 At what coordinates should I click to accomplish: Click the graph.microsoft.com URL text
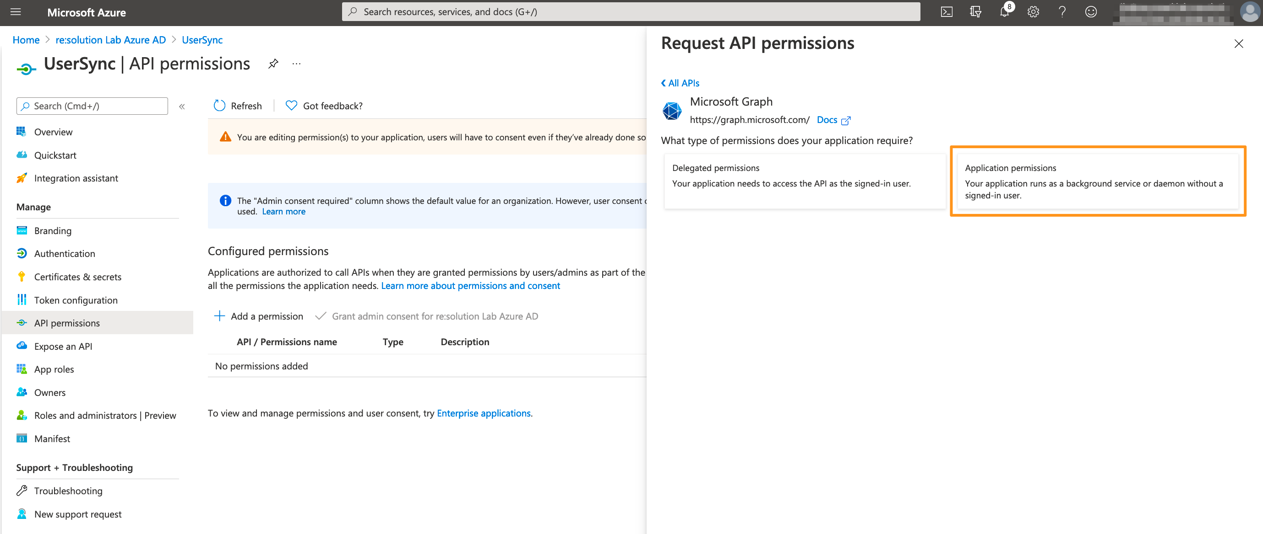[749, 120]
